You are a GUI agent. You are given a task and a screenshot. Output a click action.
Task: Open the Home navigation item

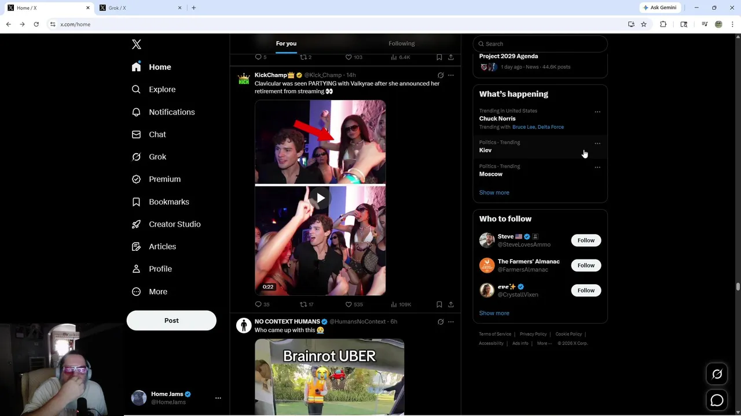(151, 67)
